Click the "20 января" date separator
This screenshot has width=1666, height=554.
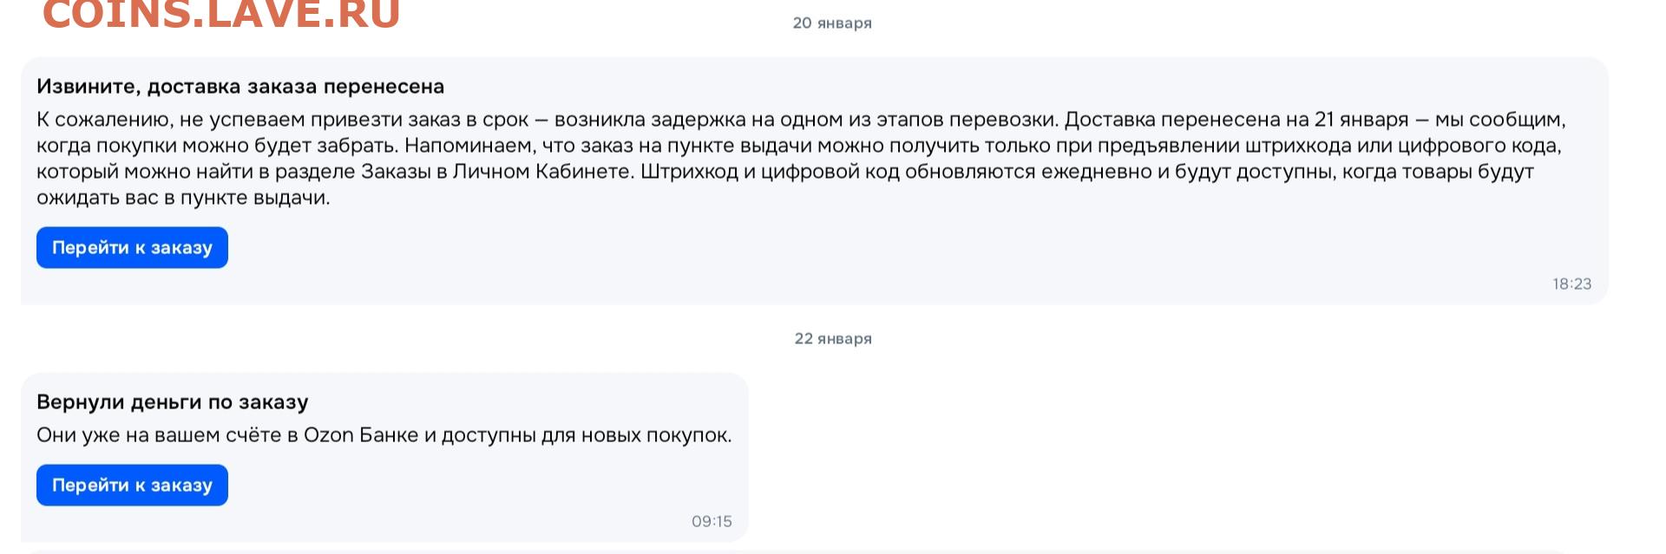(831, 23)
